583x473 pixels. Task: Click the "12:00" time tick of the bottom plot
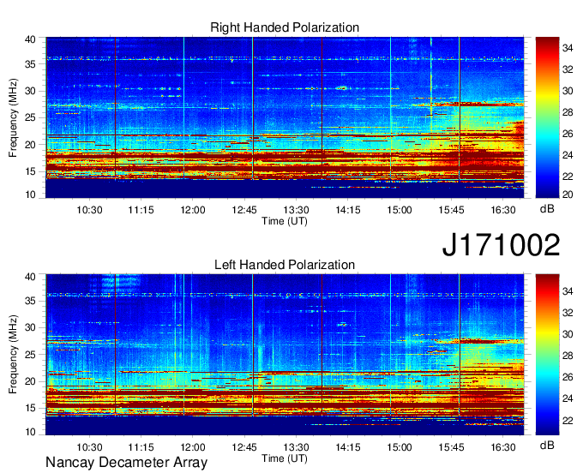[193, 447]
